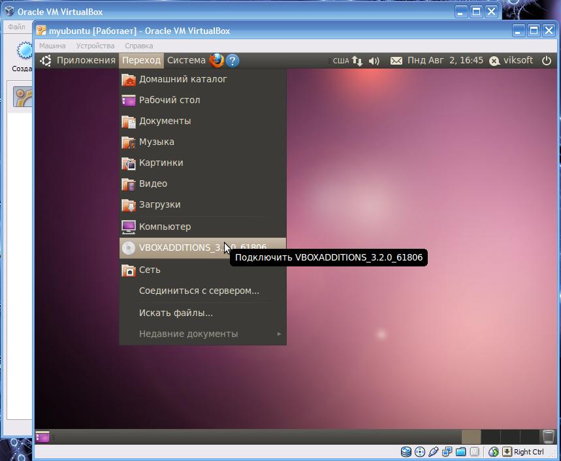Click the new-machine gear icon in background window

(25, 50)
